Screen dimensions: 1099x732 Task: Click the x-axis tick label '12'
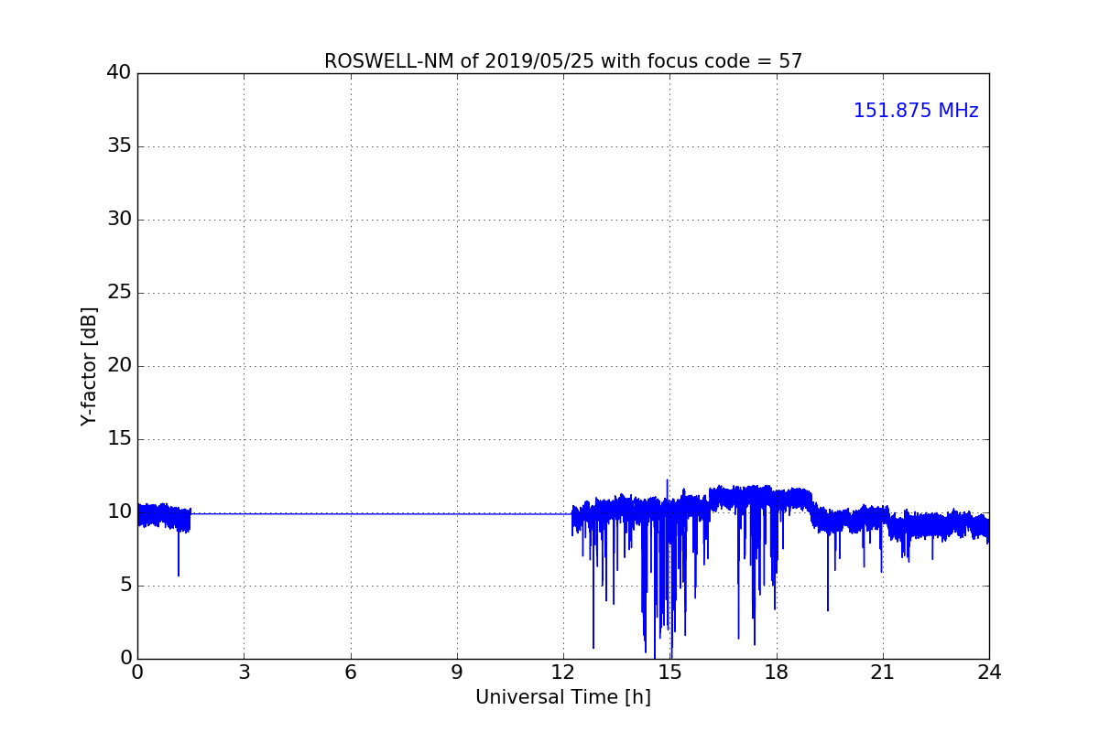(563, 673)
